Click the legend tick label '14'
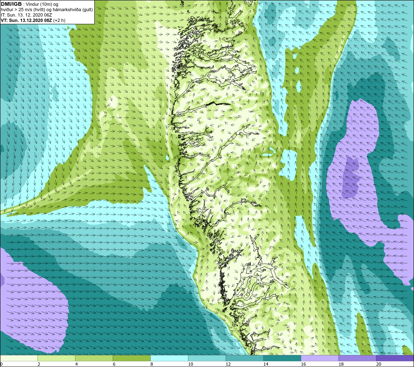This screenshot has width=414, height=367. click(266, 364)
